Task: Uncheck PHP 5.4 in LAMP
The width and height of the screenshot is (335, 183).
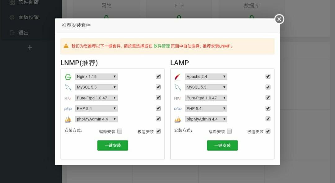Action: coord(268,108)
